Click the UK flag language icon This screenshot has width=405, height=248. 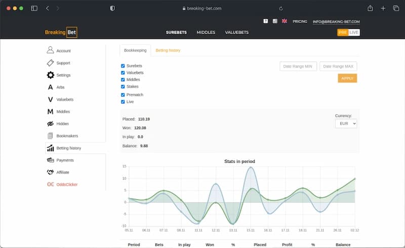285,21
